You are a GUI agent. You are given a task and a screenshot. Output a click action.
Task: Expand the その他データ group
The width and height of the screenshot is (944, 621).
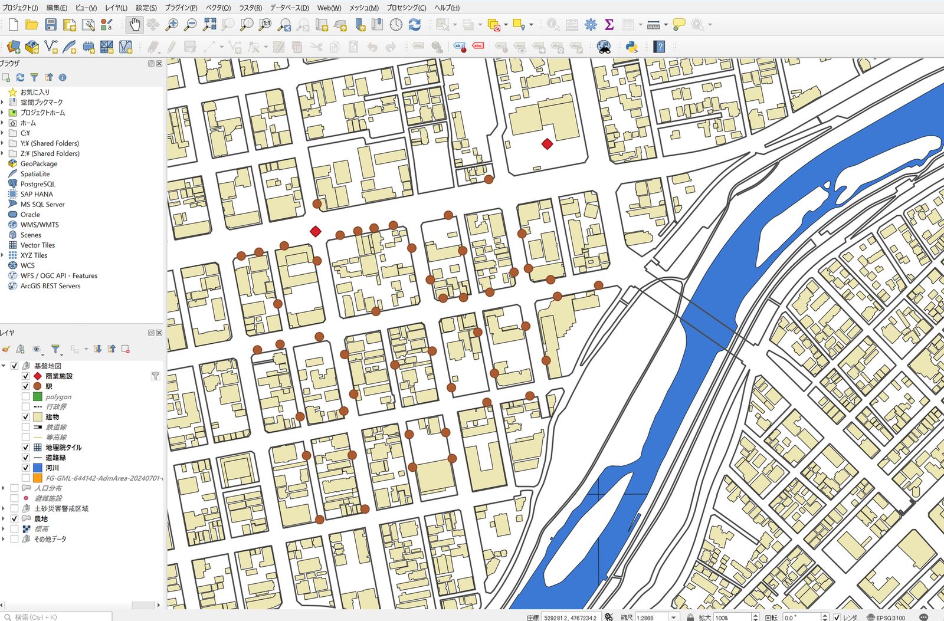pos(4,539)
